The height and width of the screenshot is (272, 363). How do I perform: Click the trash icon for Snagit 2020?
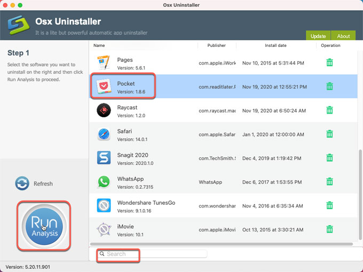click(329, 158)
